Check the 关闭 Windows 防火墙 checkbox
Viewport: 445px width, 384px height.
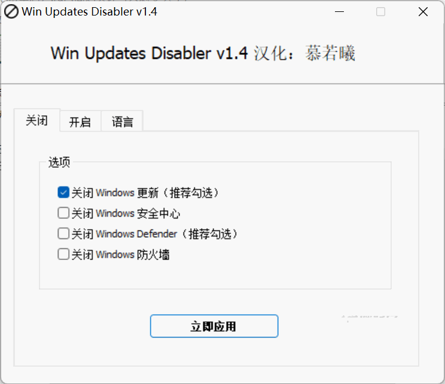[x=63, y=254]
